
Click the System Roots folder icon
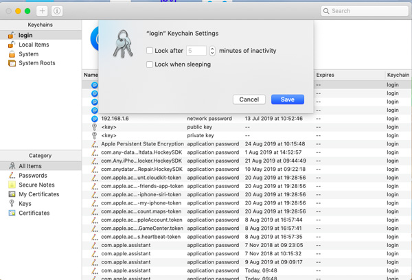(12, 63)
